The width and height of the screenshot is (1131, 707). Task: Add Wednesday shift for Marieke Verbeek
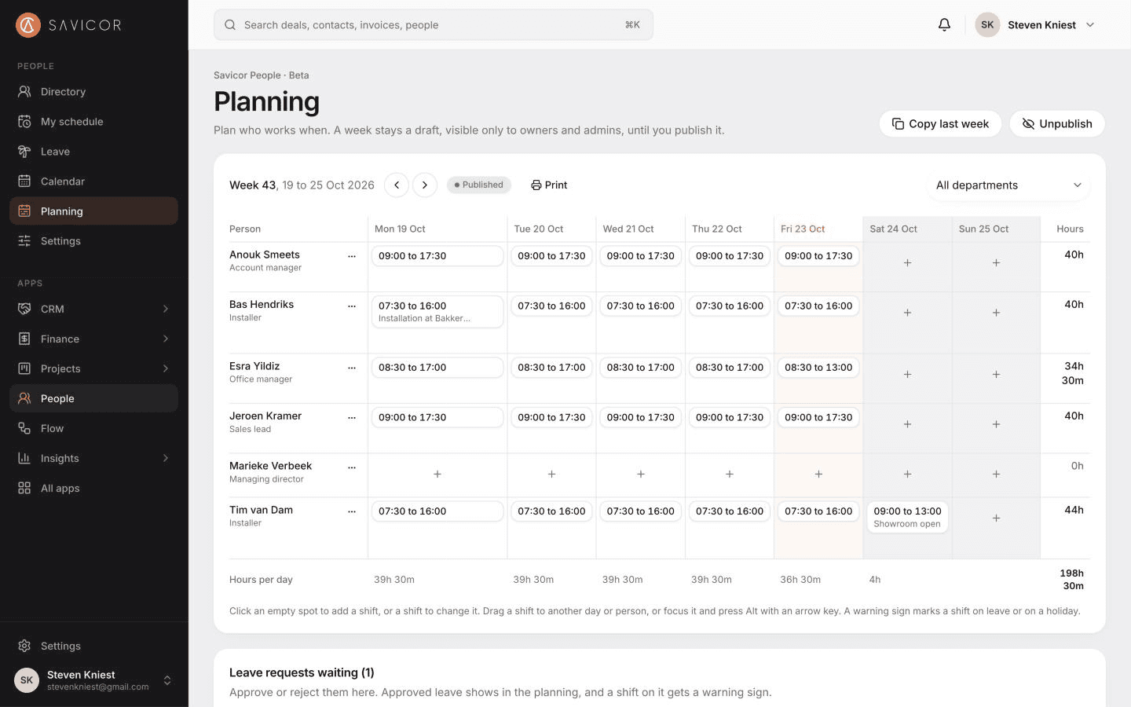[x=641, y=474]
